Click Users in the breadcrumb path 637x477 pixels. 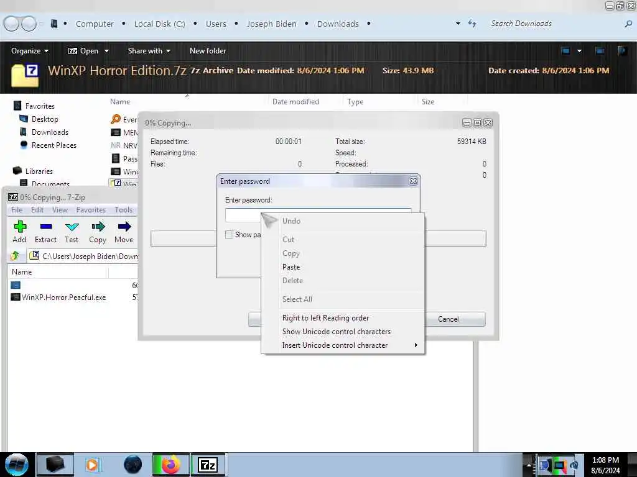[216, 24]
